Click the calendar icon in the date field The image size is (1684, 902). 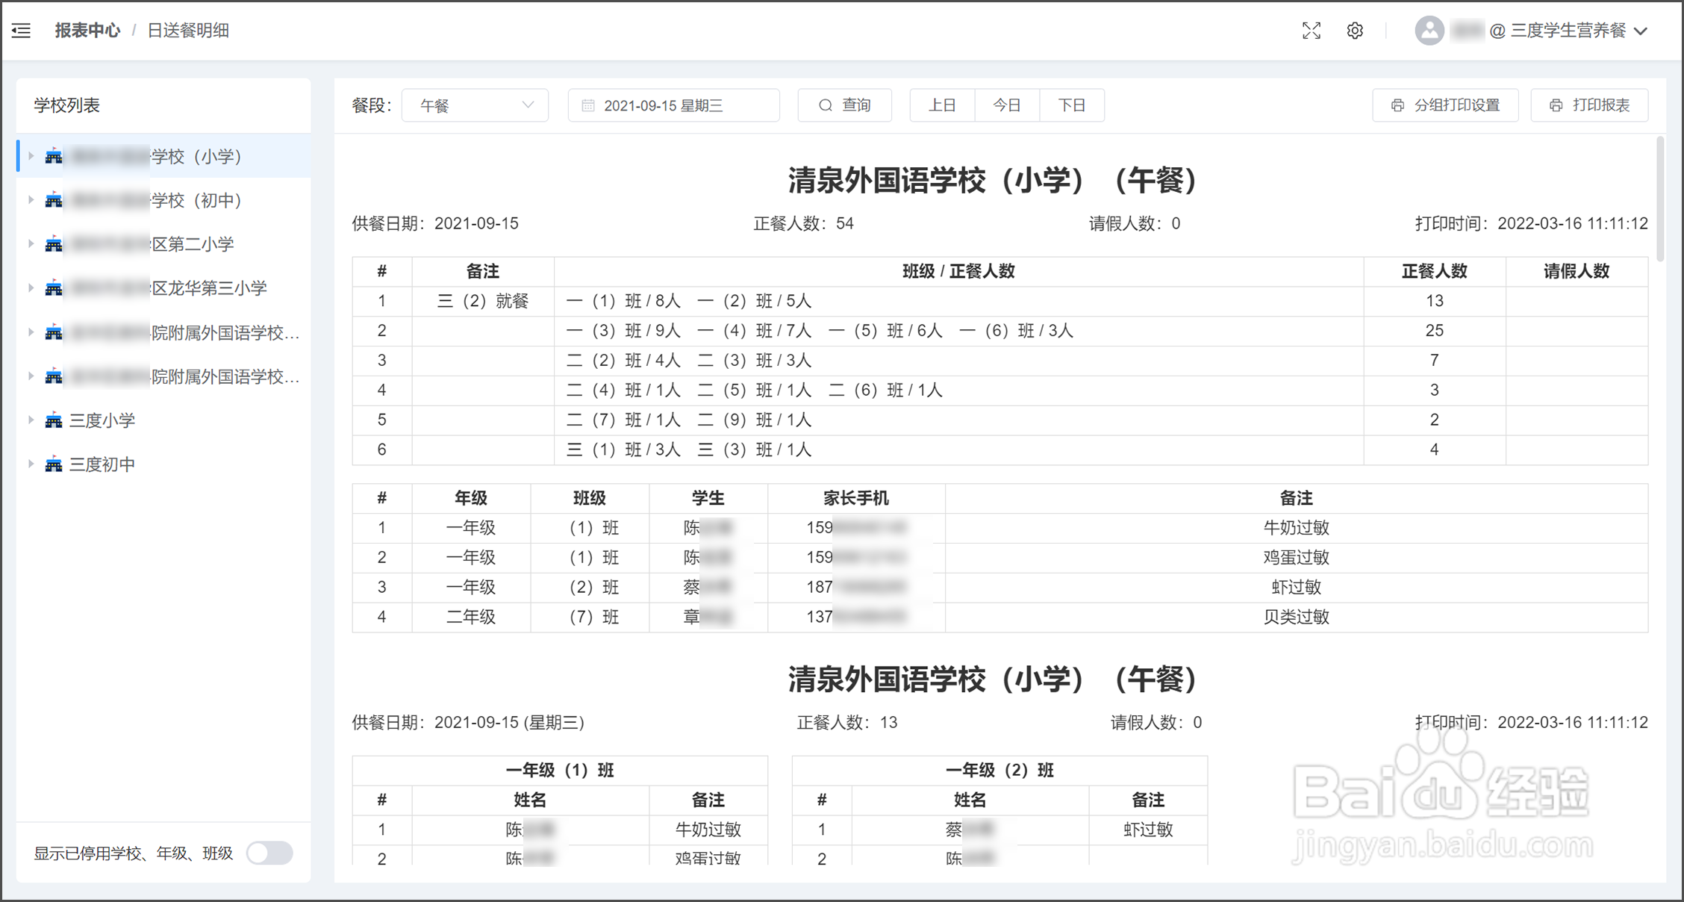click(588, 105)
